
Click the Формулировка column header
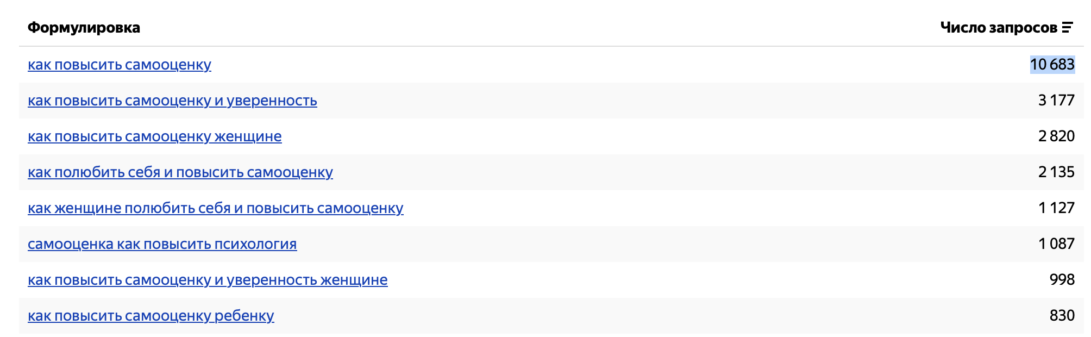(84, 28)
